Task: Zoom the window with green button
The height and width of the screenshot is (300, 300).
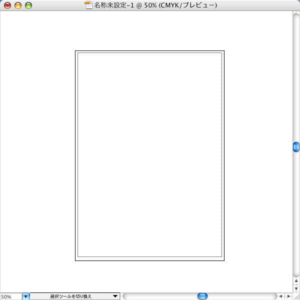Action: click(28, 5)
